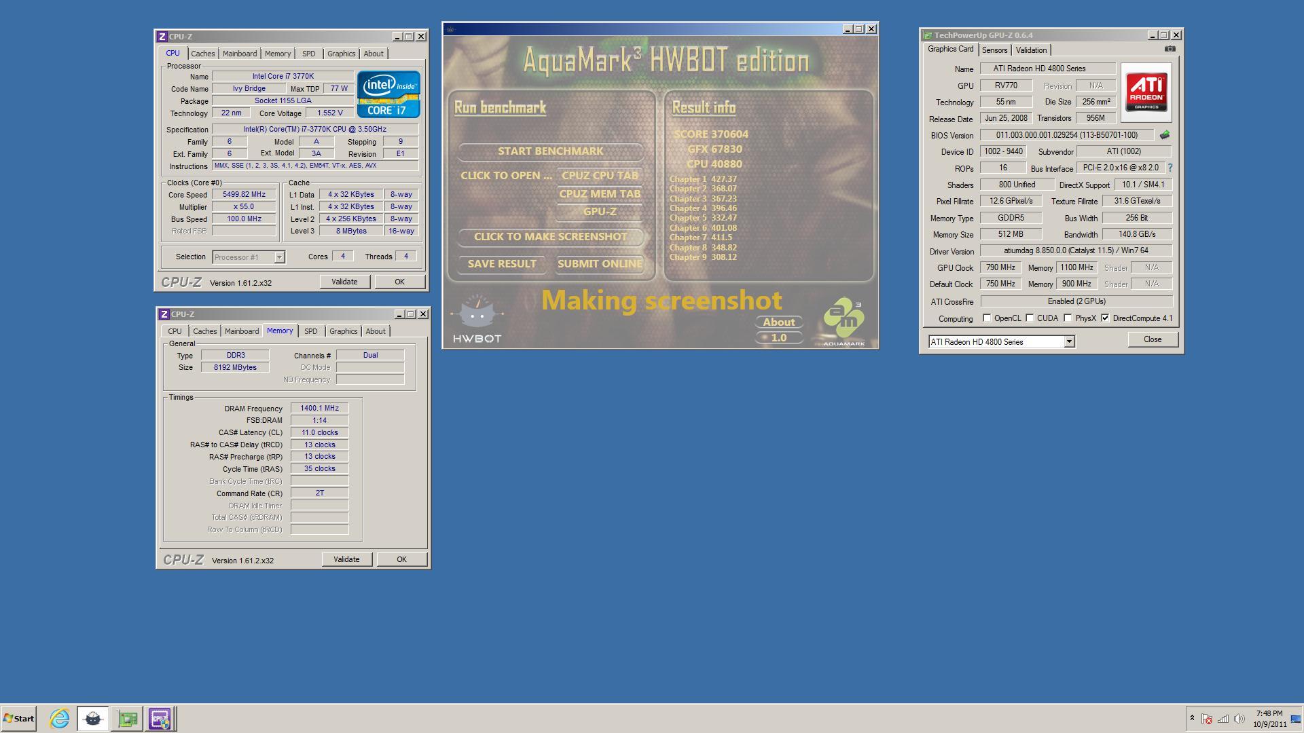This screenshot has height=733, width=1304.
Task: Click the BIOS Version field in GPU-Z
Action: (x=1066, y=135)
